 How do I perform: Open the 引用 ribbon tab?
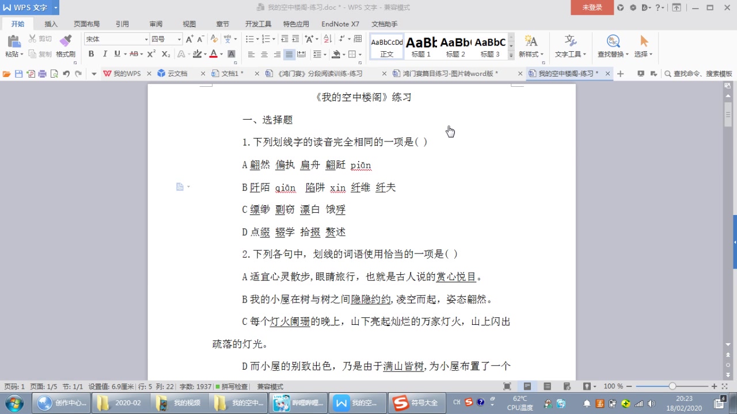point(122,24)
